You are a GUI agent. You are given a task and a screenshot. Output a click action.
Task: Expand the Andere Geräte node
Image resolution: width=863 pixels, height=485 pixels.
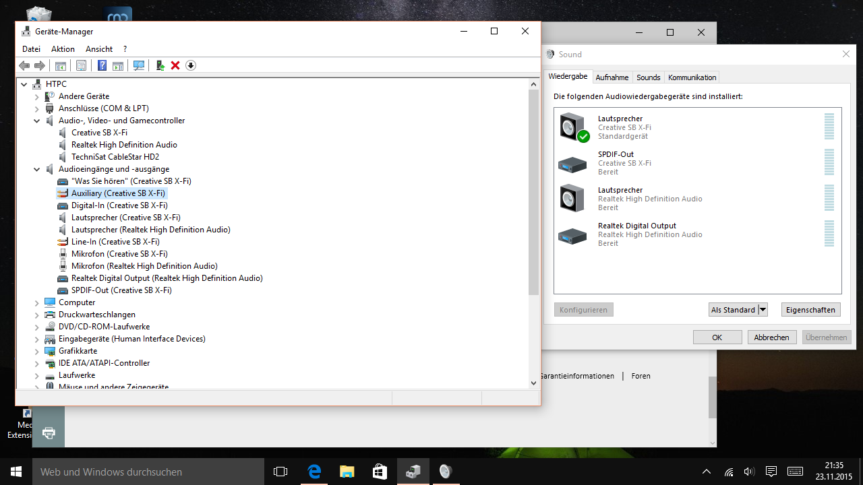pyautogui.click(x=37, y=96)
